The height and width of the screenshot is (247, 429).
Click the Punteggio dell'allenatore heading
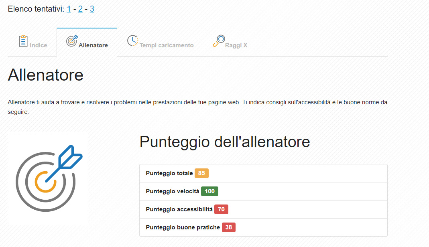[x=224, y=142]
